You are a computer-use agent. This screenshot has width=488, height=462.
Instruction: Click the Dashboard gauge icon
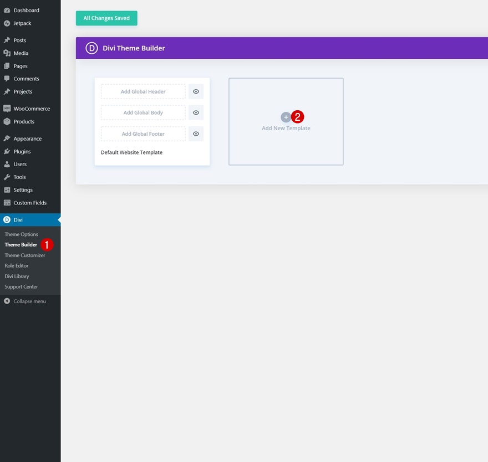point(7,11)
